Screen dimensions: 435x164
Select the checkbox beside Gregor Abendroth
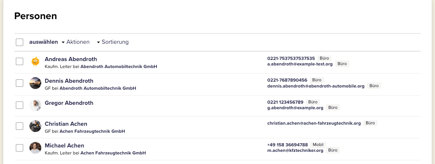tap(20, 105)
